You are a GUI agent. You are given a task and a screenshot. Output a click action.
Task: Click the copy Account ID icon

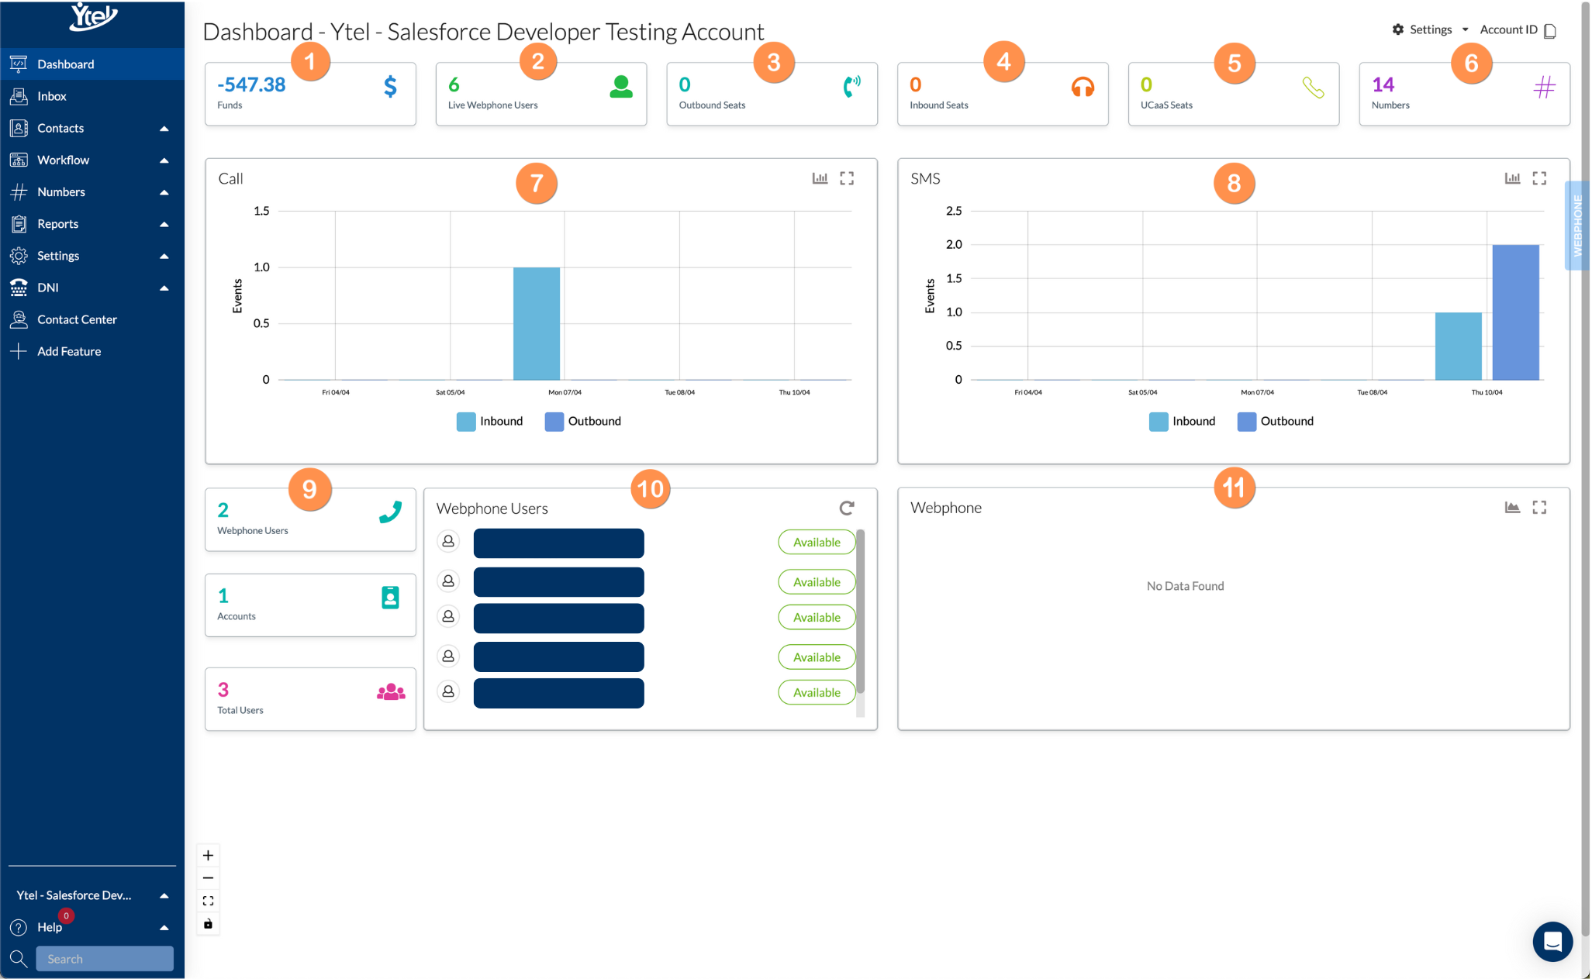pyautogui.click(x=1550, y=31)
